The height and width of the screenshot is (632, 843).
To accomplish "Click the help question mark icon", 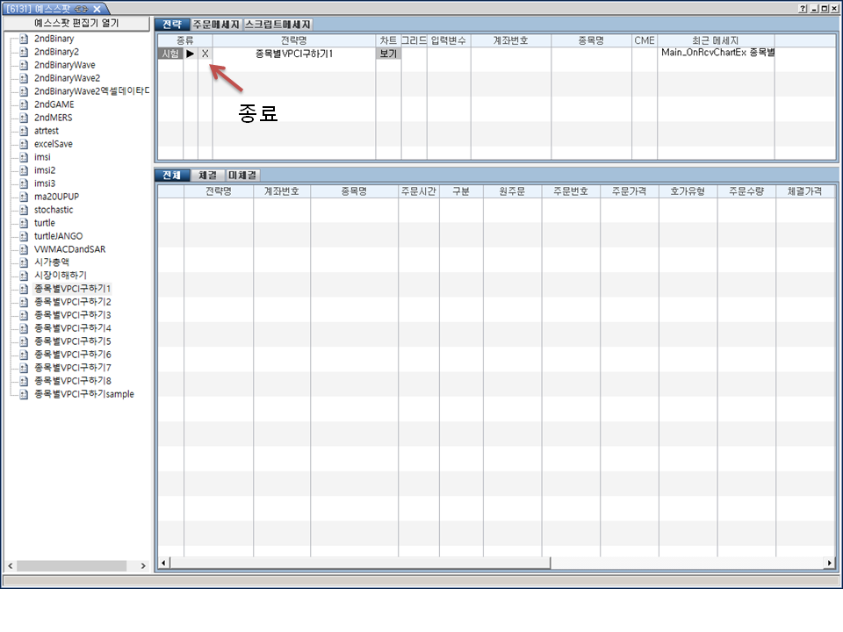I will [x=803, y=8].
